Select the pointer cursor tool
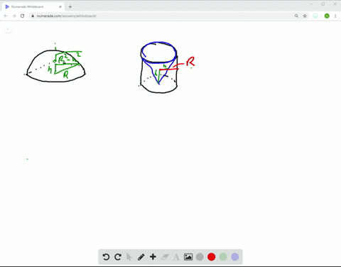This screenshot has height=267, width=341. [x=129, y=257]
